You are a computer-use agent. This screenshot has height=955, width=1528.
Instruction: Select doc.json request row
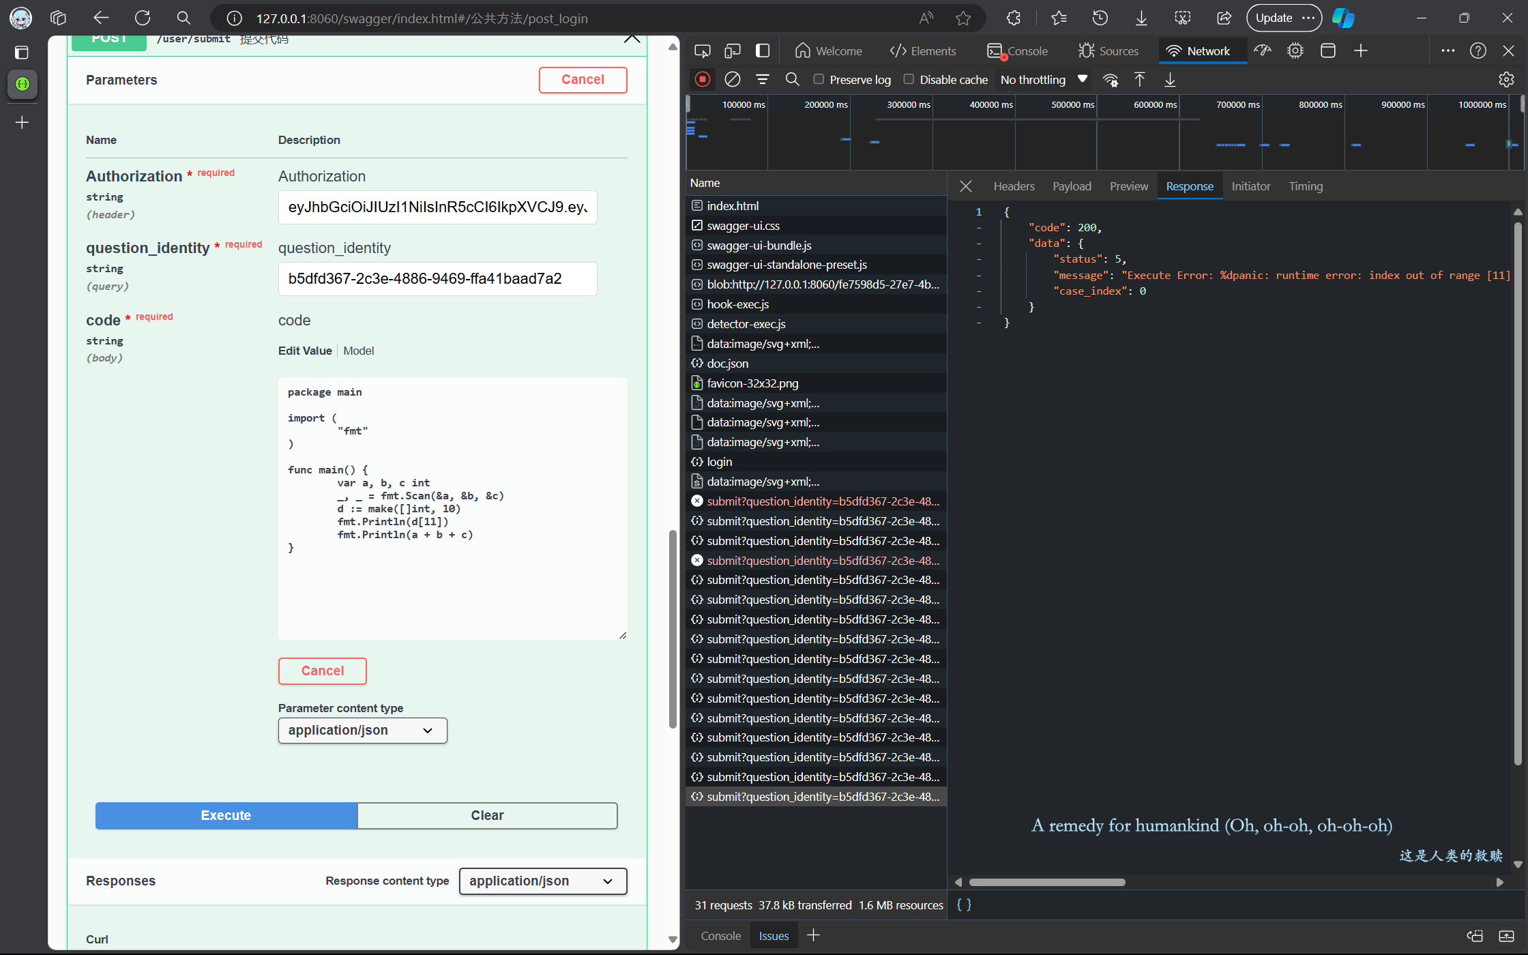816,364
